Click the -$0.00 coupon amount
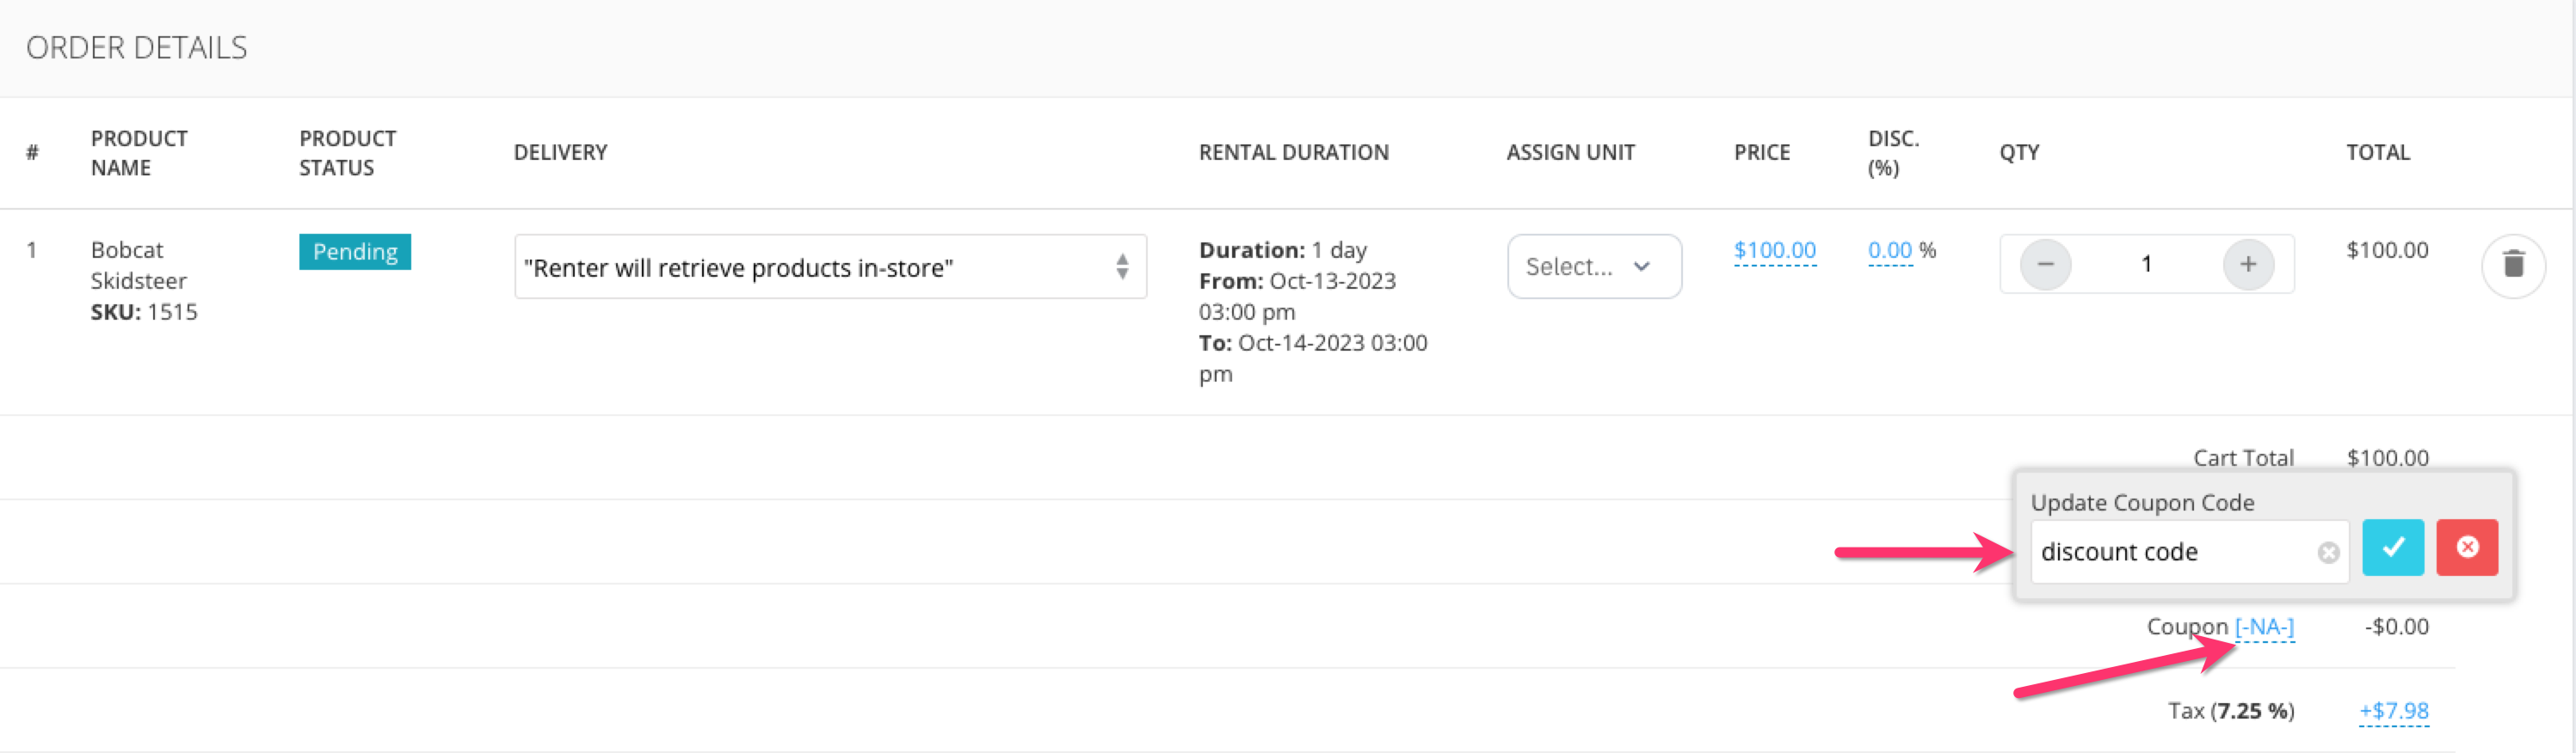2576x753 pixels. (x=2396, y=627)
